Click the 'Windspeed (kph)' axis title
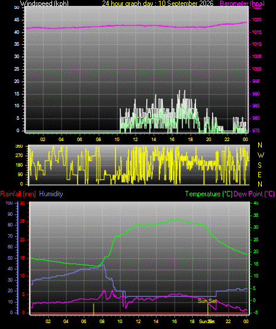Screen dimensions: 276x329 pos(44,4)
